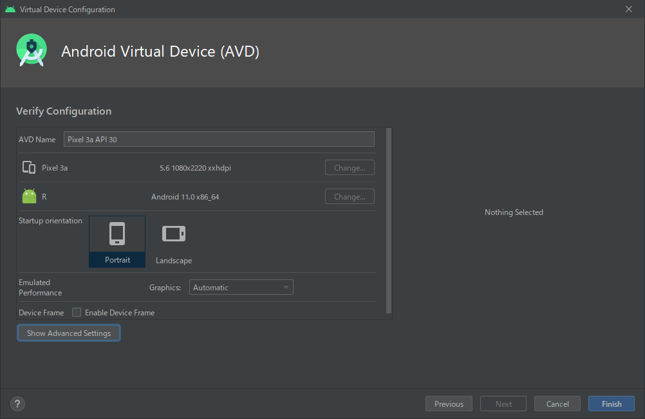Select Portrait startup orientation

click(117, 242)
